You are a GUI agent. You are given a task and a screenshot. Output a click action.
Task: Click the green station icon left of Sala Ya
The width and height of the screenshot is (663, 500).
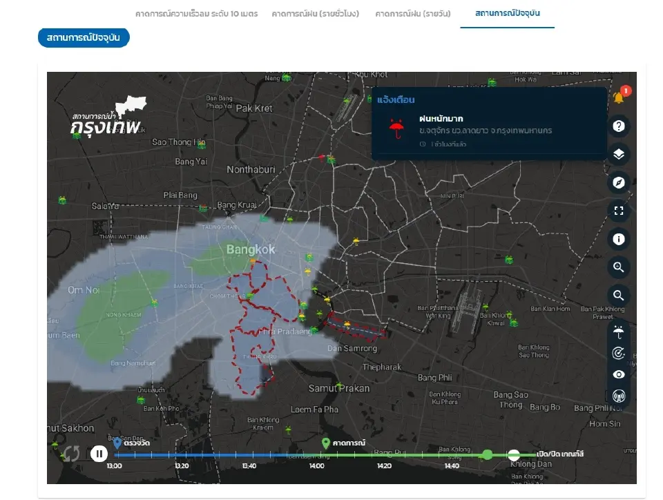point(62,200)
